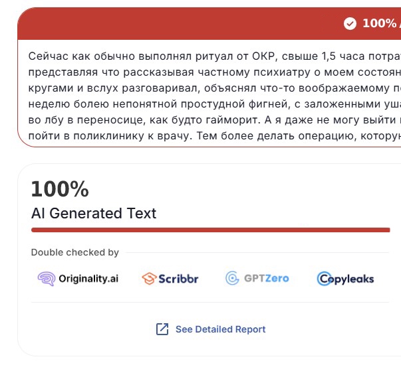Click the first line starting with Сейчас

(x=215, y=56)
